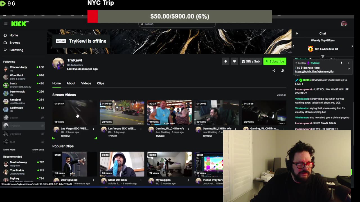
Task: Open YourBudde recommended channel
Action: (24, 172)
